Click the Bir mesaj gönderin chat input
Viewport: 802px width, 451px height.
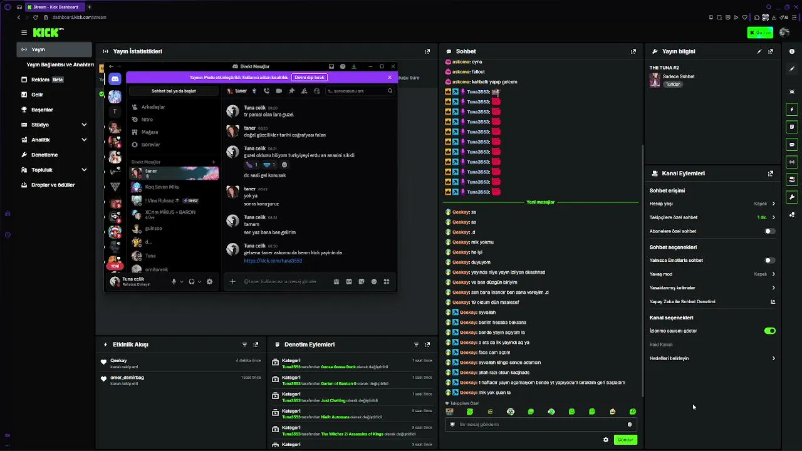(x=542, y=425)
